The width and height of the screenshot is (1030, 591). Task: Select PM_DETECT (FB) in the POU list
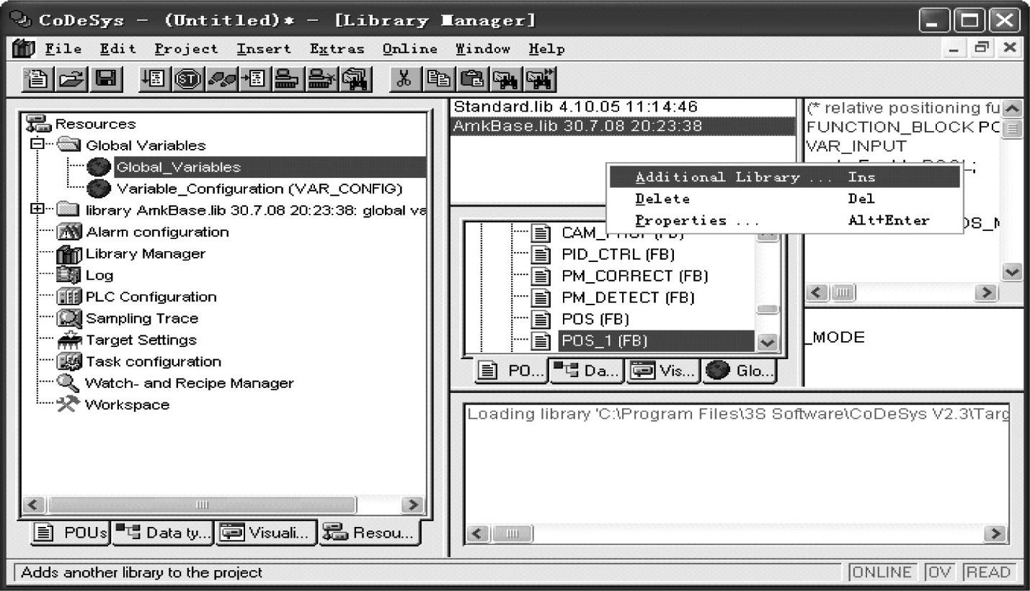tap(628, 297)
